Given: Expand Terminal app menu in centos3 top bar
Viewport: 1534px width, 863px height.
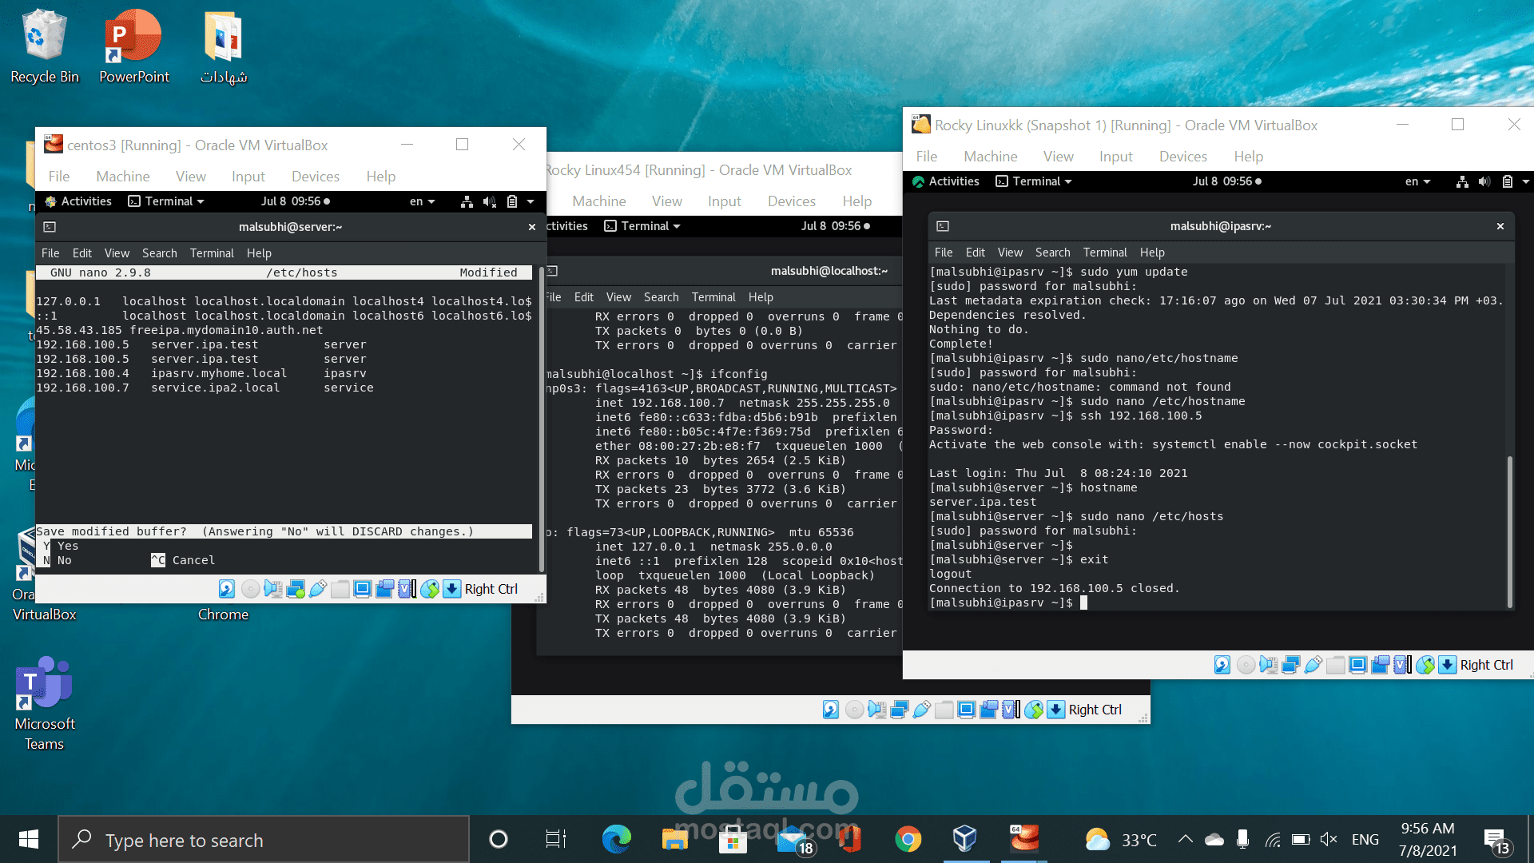Looking at the screenshot, I should coord(167,201).
